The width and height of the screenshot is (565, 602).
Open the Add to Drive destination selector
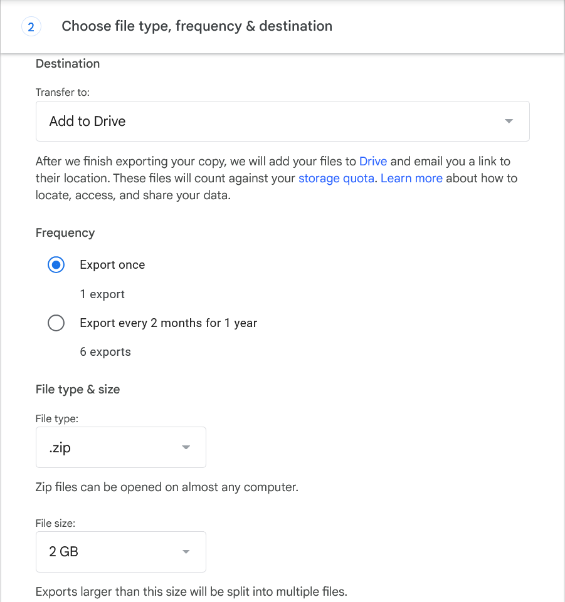pos(282,121)
